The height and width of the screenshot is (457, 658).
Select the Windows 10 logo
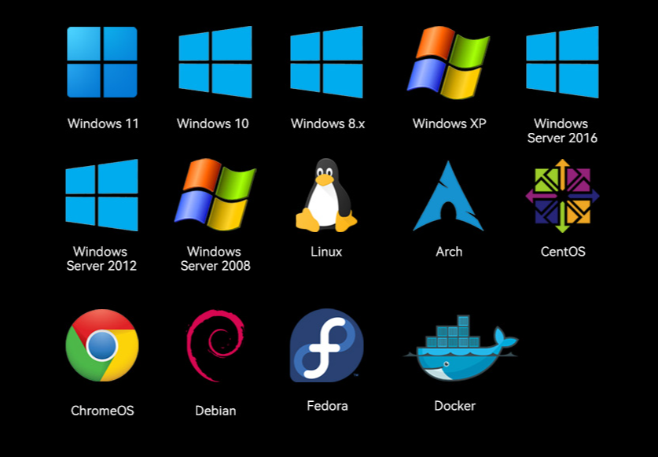click(215, 62)
